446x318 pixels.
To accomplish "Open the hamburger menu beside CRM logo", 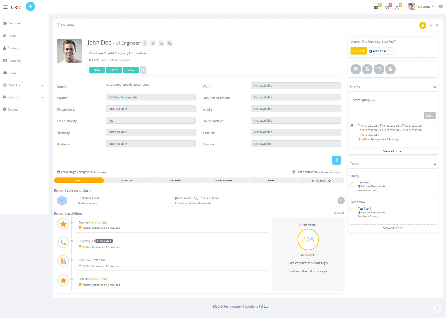I will (x=6, y=7).
